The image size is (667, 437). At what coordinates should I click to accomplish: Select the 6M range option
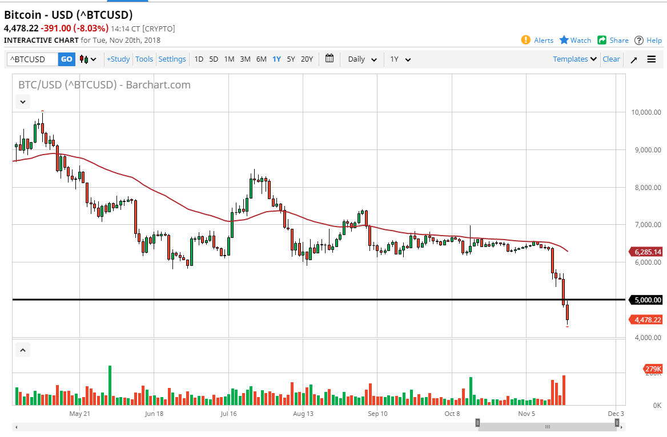pyautogui.click(x=261, y=59)
